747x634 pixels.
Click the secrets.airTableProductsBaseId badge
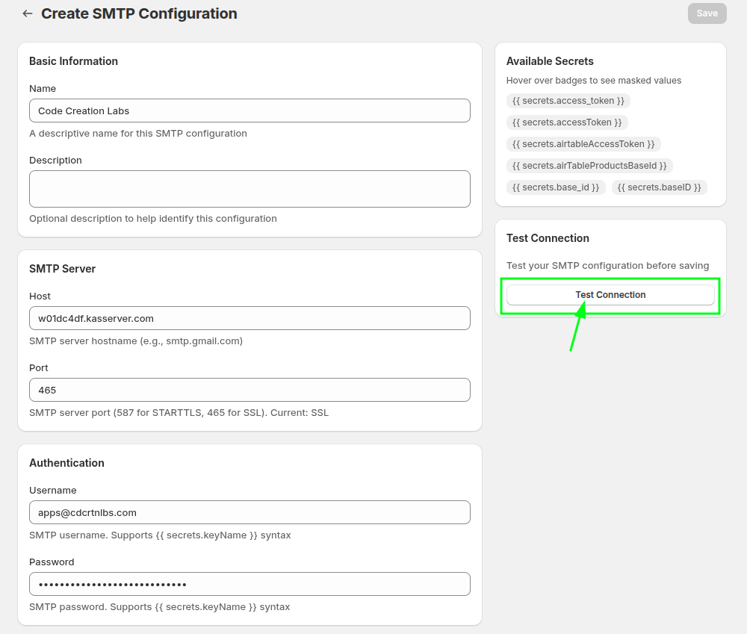[589, 166]
